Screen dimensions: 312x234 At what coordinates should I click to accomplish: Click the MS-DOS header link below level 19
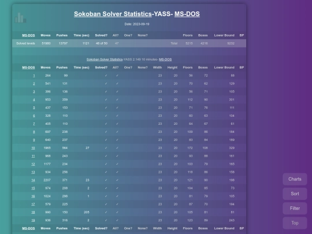pyautogui.click(x=28, y=228)
